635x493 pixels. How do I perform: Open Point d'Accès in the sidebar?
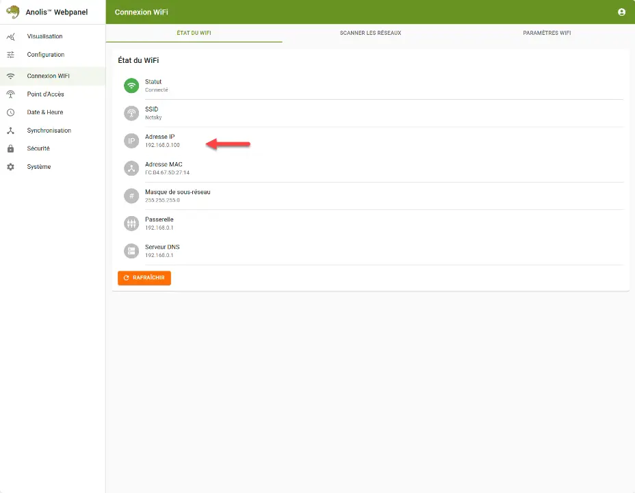pyautogui.click(x=53, y=94)
